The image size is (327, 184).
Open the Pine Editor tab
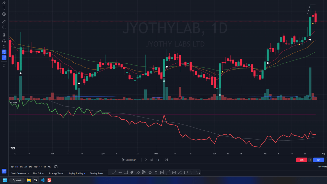pos(38,173)
